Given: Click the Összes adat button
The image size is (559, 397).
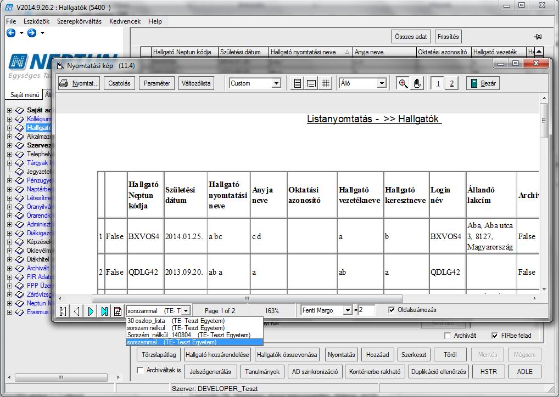Looking at the screenshot, I should pos(411,37).
